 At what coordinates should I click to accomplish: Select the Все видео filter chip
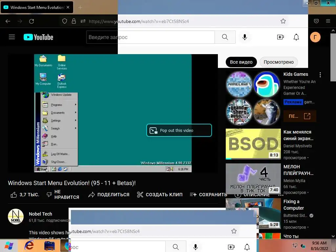point(241,62)
